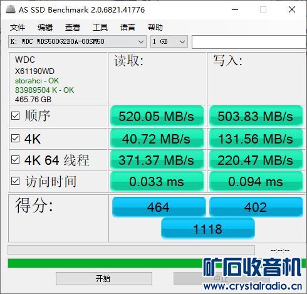Click the empty text field beside size dropdown
Screen dimensions: 307x294
pyautogui.click(x=249, y=42)
